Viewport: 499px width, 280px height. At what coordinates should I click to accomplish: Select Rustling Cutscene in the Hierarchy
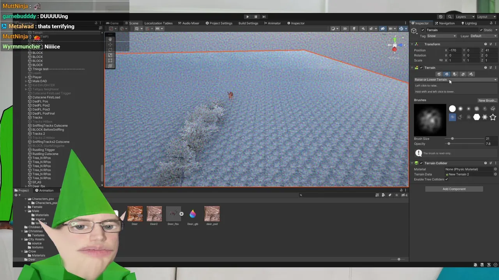pyautogui.click(x=45, y=154)
